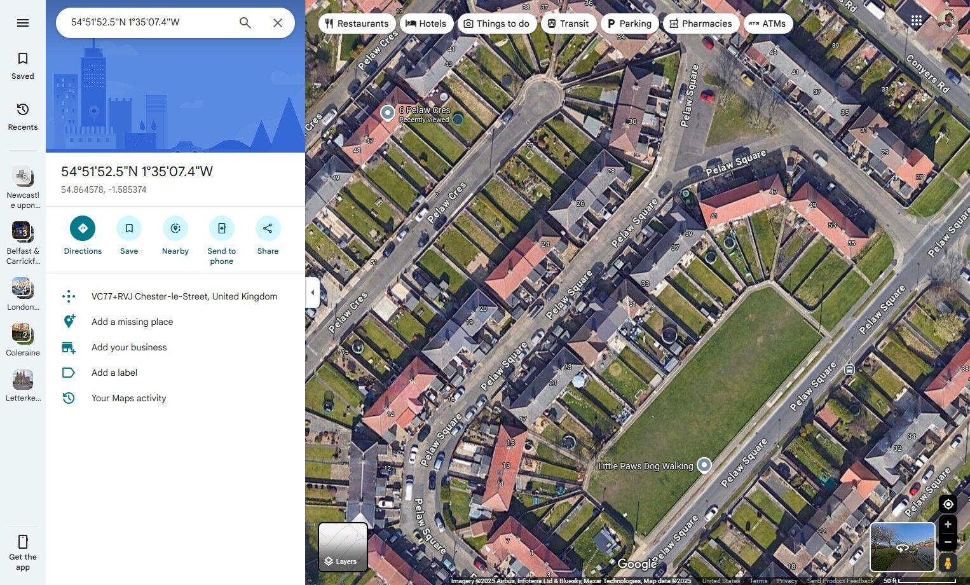Image resolution: width=970 pixels, height=585 pixels.
Task: Click Little Paws Dog Walking pin
Action: pos(704,465)
